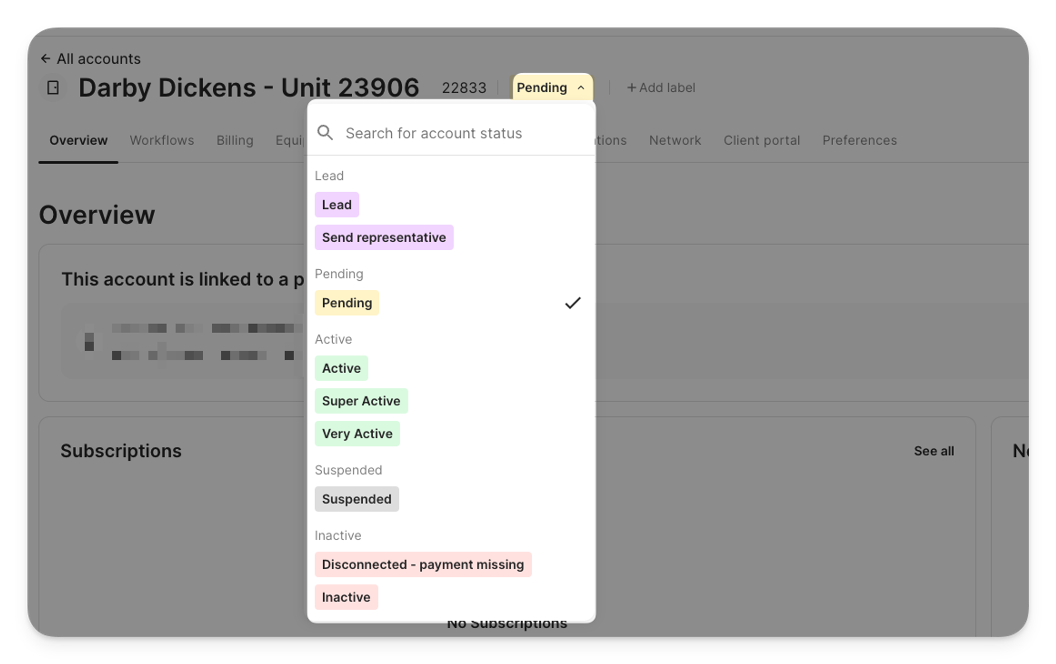Switch to the Network tab
Viewport: 1056px width, 664px height.
click(x=675, y=140)
